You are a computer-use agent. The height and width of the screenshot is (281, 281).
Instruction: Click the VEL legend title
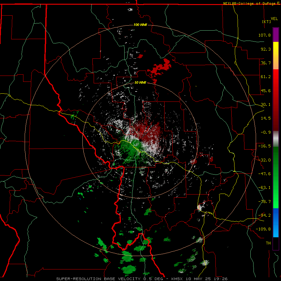(274, 19)
